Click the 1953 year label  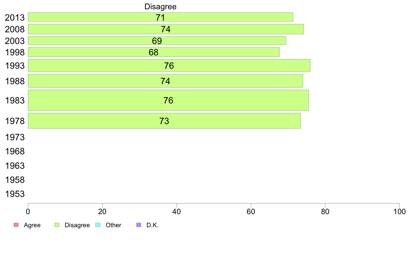pyautogui.click(x=15, y=194)
